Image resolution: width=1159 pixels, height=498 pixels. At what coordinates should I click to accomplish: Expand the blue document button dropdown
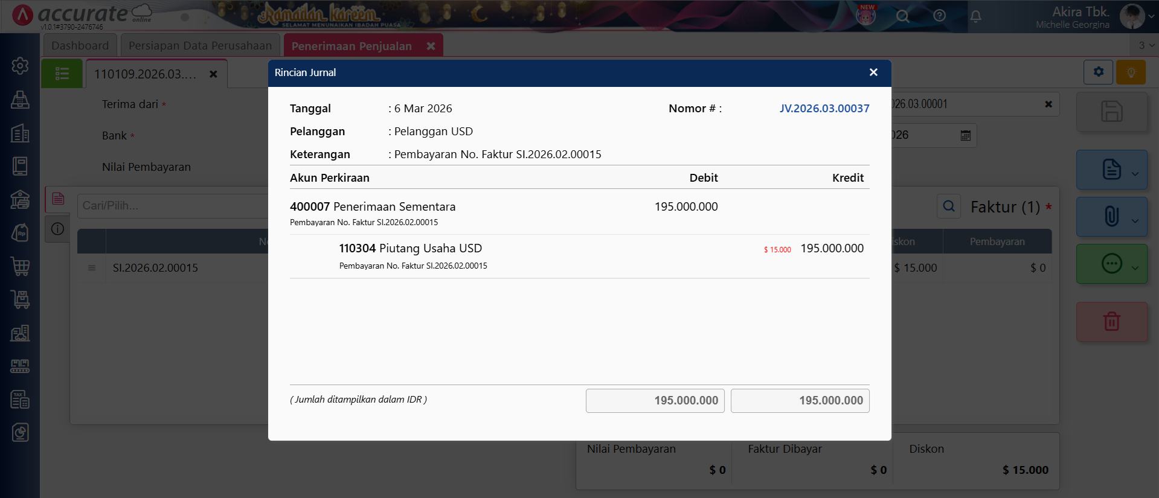(x=1135, y=174)
